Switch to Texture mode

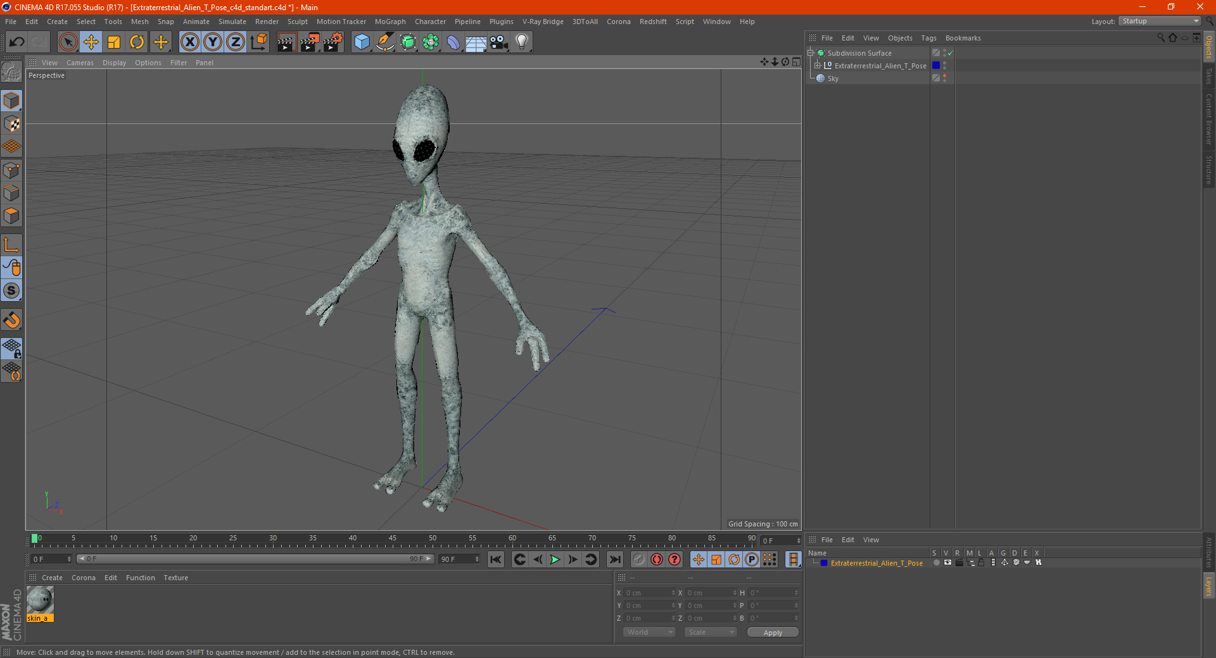point(11,123)
